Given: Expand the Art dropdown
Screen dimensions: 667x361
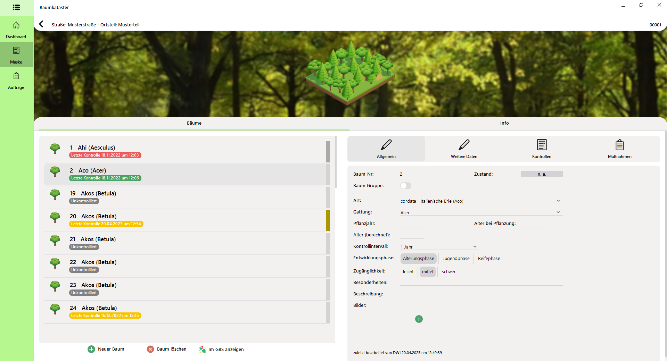Looking at the screenshot, I should [x=558, y=201].
